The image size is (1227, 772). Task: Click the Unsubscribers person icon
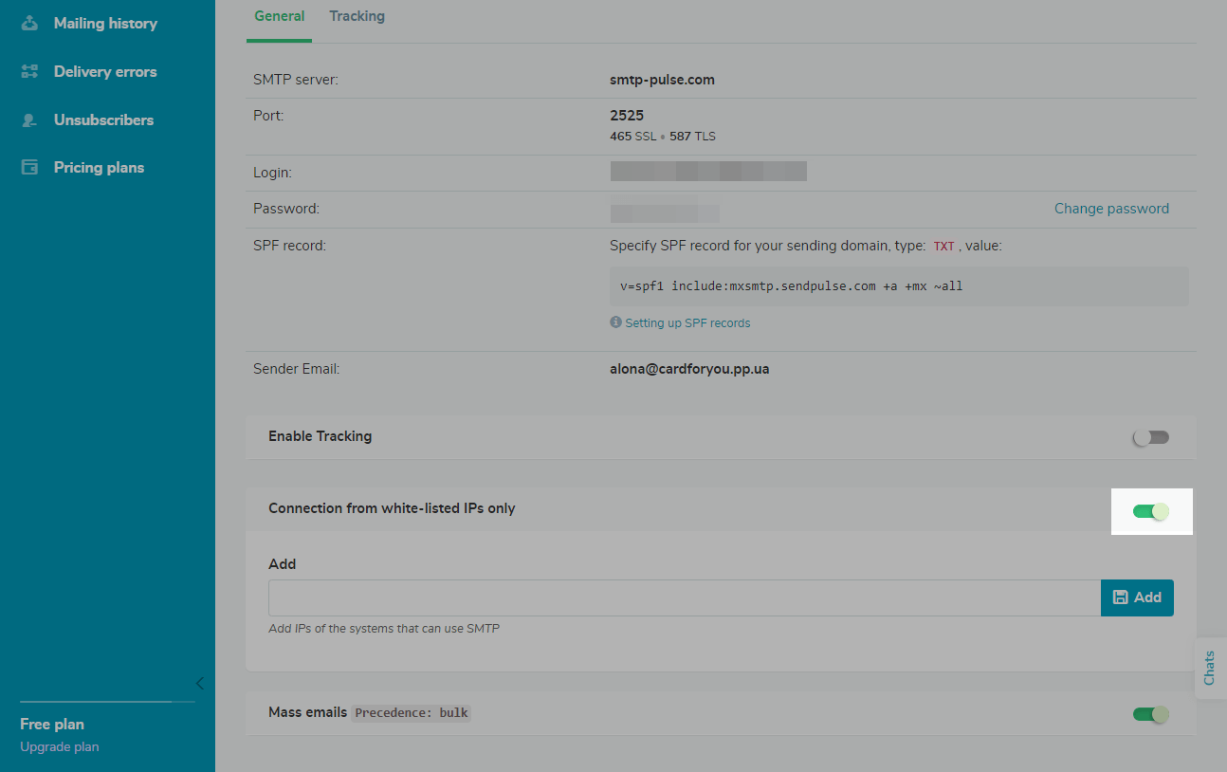(x=29, y=120)
